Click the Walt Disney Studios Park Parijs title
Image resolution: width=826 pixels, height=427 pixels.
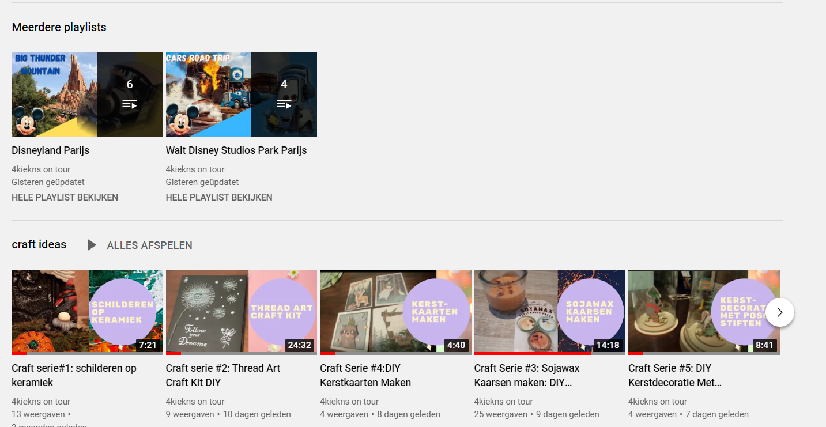(236, 150)
